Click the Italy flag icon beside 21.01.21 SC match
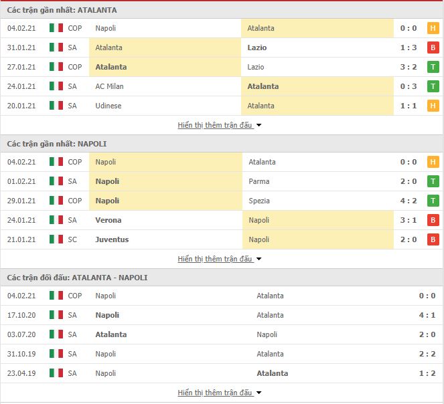444x404 pixels. coord(56,239)
